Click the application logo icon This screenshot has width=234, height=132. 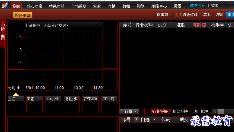click(x=5, y=6)
